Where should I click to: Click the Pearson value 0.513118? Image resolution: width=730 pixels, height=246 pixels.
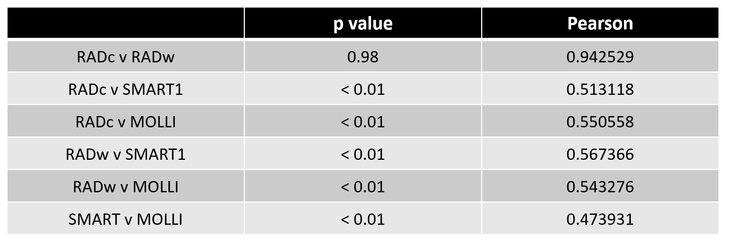600,90
